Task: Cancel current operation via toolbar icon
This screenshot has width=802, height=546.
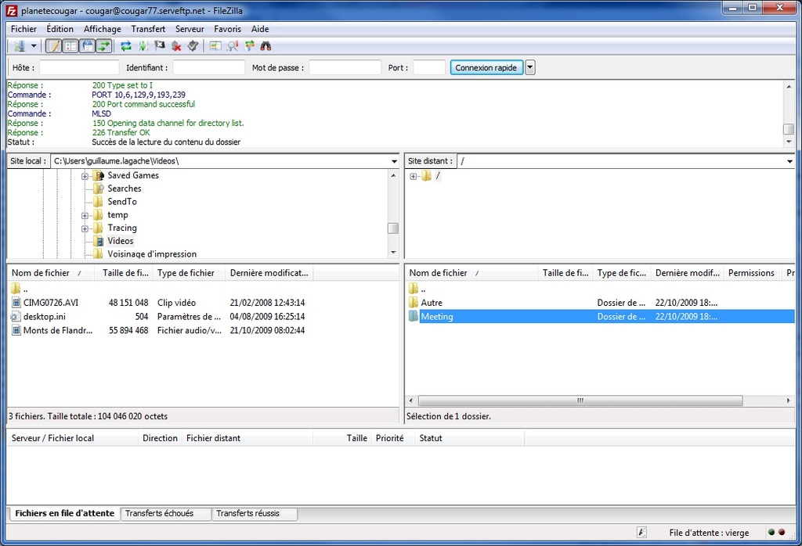Action: pos(160,46)
